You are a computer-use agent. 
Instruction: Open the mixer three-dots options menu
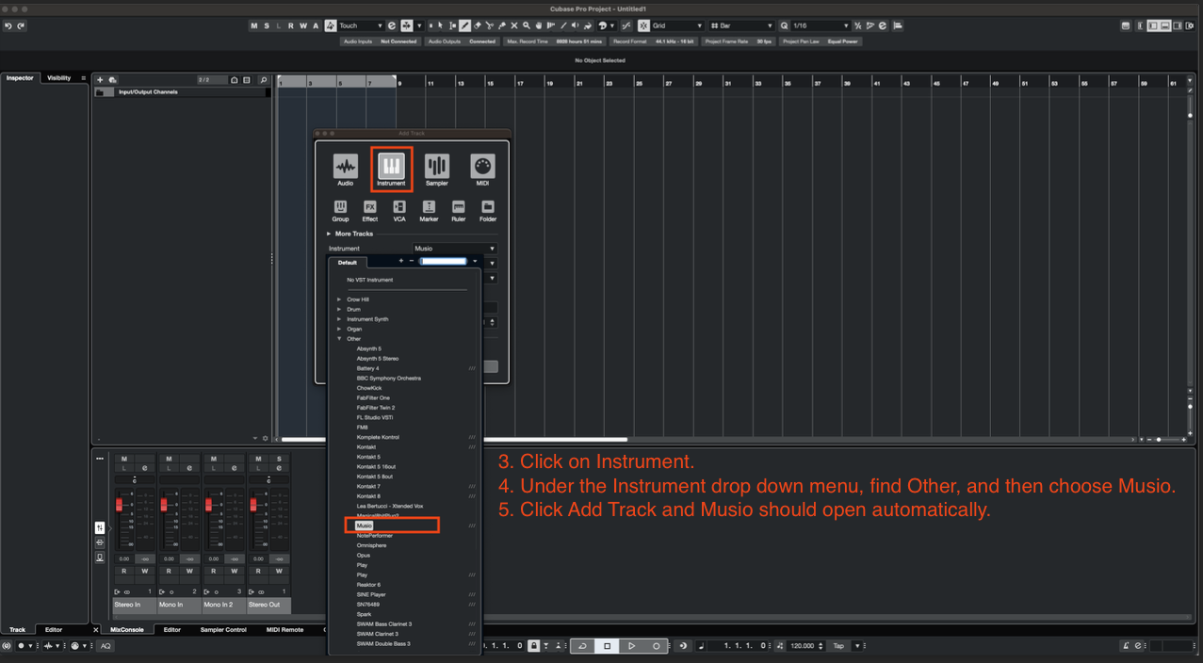[x=100, y=459]
